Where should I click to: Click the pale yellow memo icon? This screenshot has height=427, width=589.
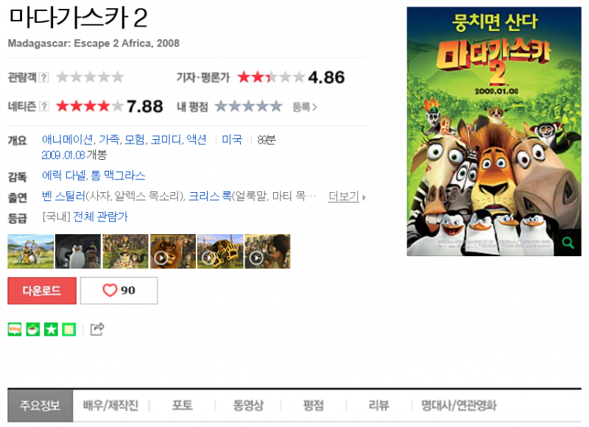click(x=68, y=329)
